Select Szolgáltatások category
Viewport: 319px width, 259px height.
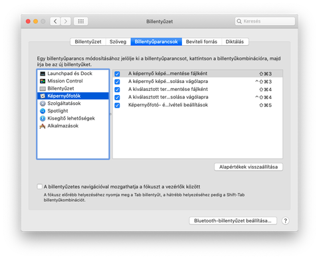coord(73,104)
